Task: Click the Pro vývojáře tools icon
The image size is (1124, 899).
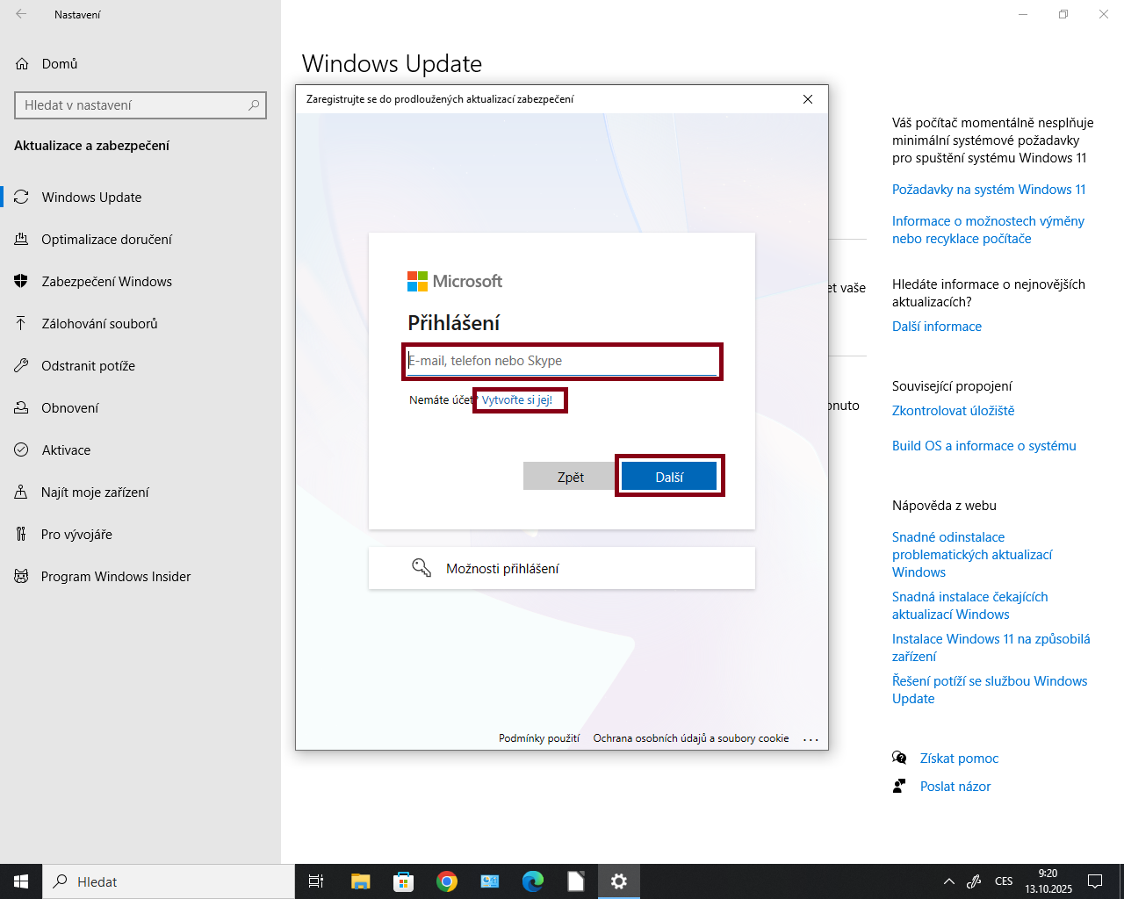Action: tap(21, 535)
